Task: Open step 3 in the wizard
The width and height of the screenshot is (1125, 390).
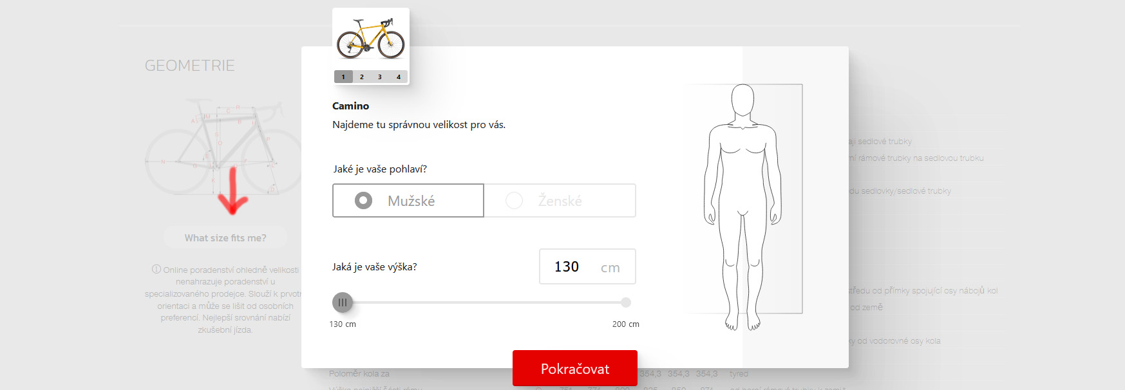Action: click(x=380, y=77)
